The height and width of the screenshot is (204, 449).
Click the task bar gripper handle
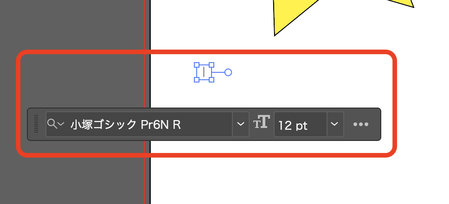[x=36, y=124]
